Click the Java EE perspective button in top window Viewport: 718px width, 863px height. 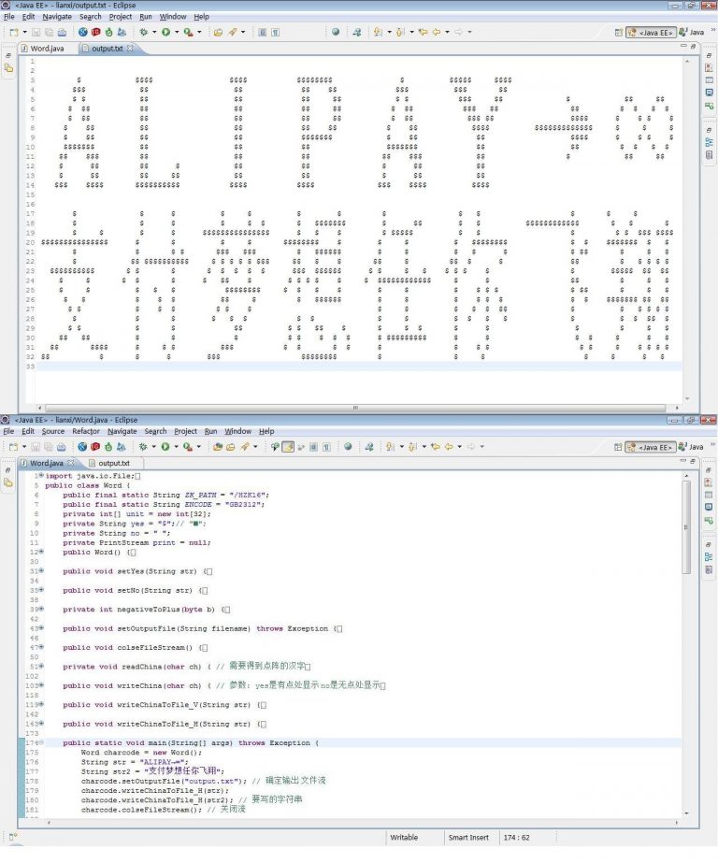(650, 32)
